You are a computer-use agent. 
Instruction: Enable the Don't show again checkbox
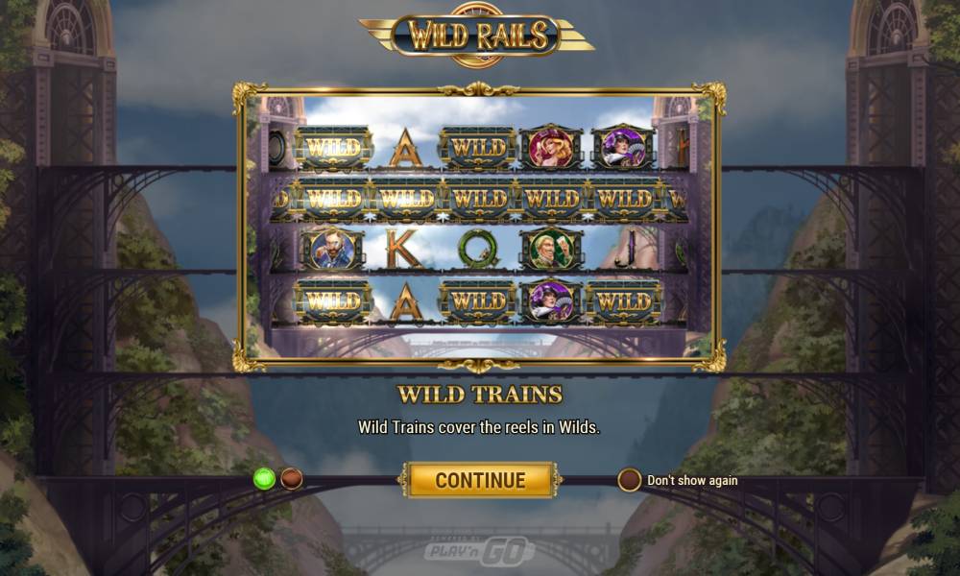[x=629, y=481]
